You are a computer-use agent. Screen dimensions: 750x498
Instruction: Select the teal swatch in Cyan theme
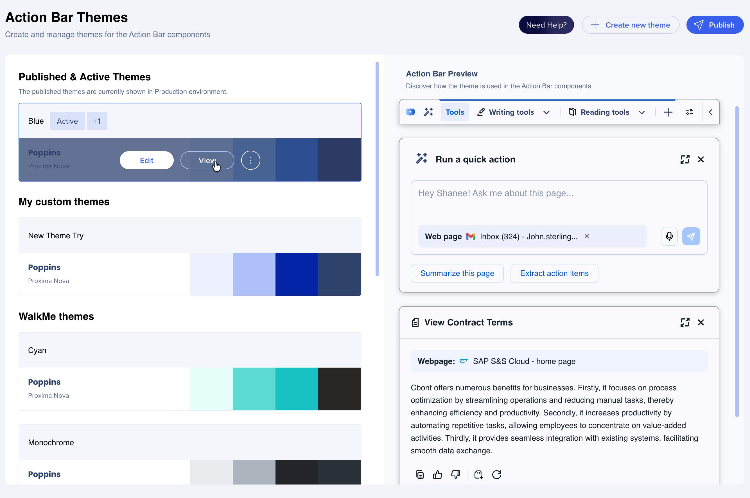(x=296, y=389)
